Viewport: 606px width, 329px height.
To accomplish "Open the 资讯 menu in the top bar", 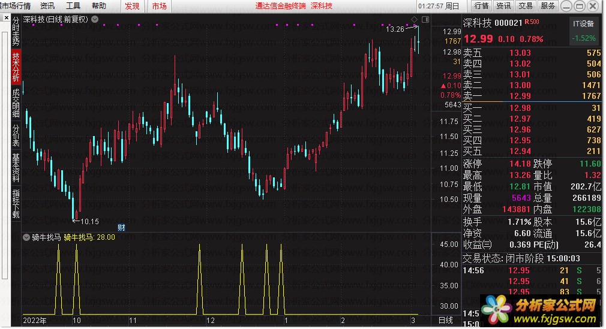I will pyautogui.click(x=47, y=6).
